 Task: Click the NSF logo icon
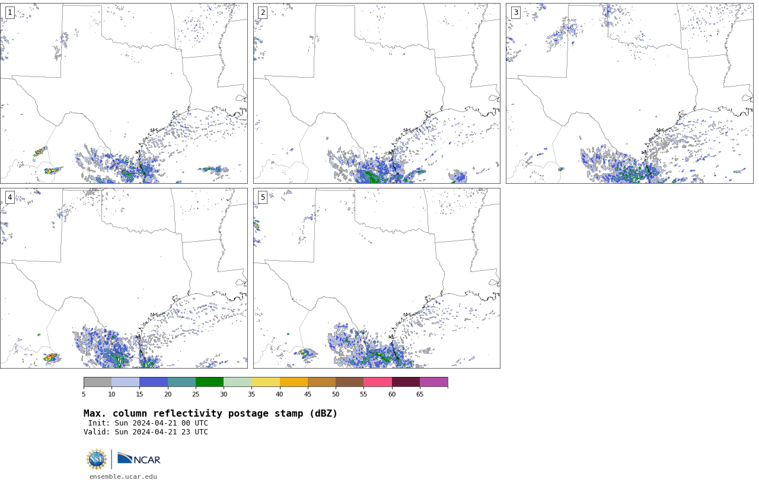(97, 459)
